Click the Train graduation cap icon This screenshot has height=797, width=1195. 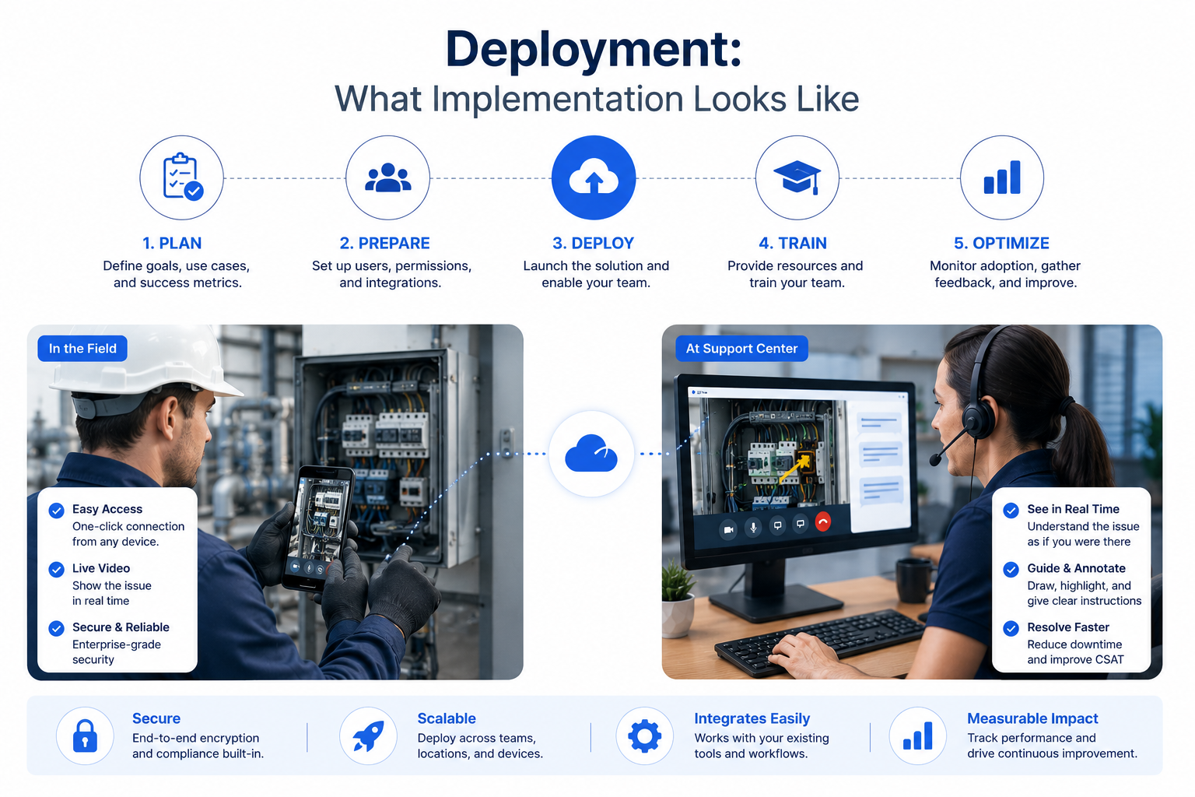pyautogui.click(x=797, y=177)
